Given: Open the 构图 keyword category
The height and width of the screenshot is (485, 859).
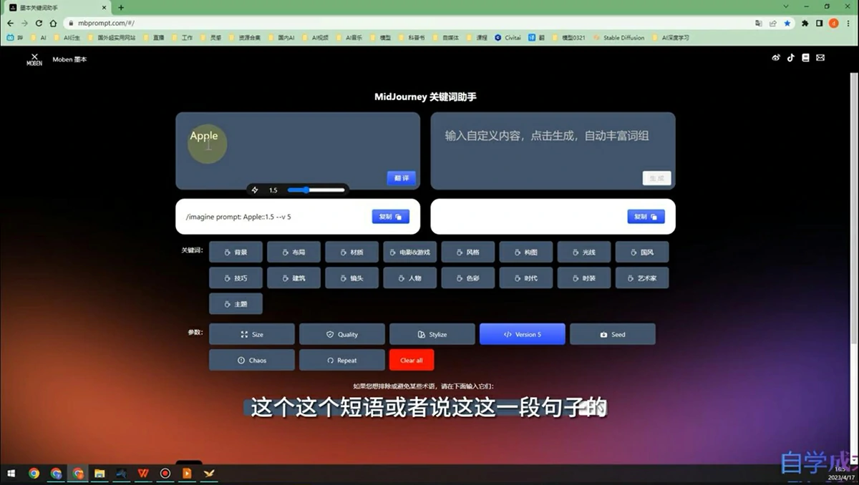Looking at the screenshot, I should point(525,252).
